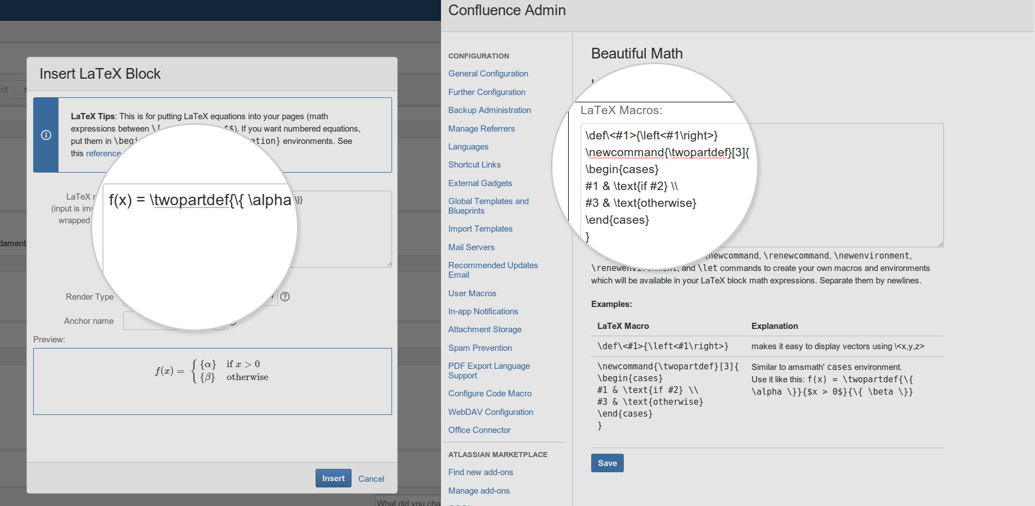Open In-app Notifications settings
Image resolution: width=1035 pixels, height=506 pixels.
pyautogui.click(x=483, y=311)
